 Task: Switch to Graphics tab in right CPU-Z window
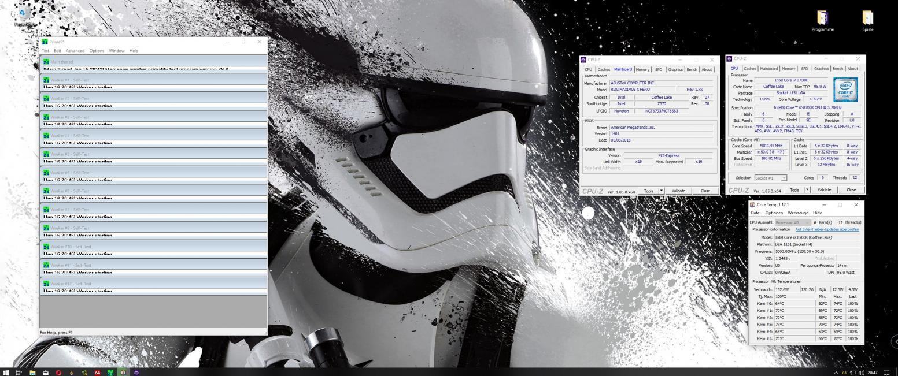pyautogui.click(x=821, y=69)
